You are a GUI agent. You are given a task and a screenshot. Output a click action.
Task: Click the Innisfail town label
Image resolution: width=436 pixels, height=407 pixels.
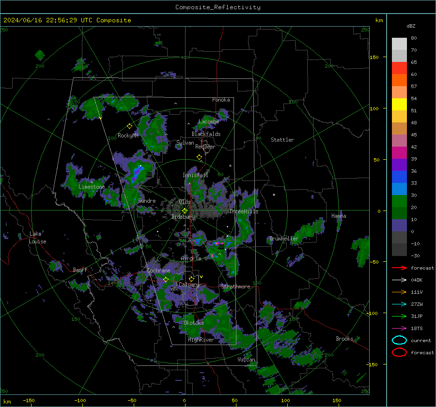tap(195, 175)
